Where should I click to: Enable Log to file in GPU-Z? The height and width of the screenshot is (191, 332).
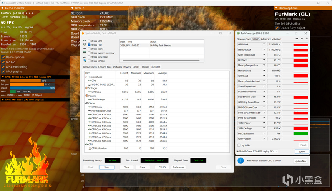pyautogui.click(x=239, y=145)
